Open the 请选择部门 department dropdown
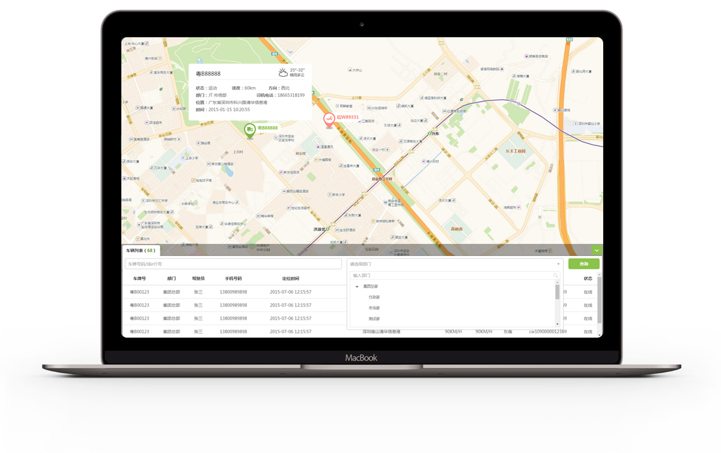This screenshot has width=721, height=453. [455, 264]
